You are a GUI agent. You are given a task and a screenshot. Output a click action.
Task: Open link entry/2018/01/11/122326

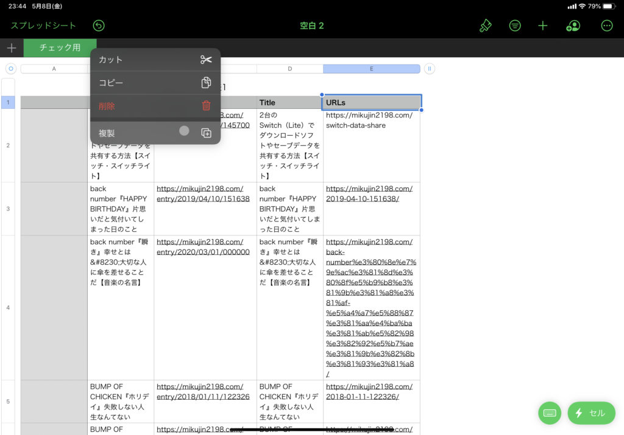click(203, 392)
